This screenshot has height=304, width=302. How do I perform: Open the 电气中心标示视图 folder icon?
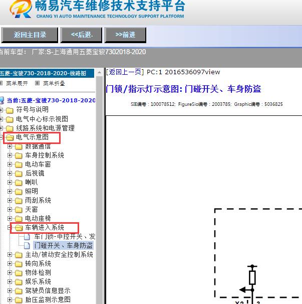10,119
